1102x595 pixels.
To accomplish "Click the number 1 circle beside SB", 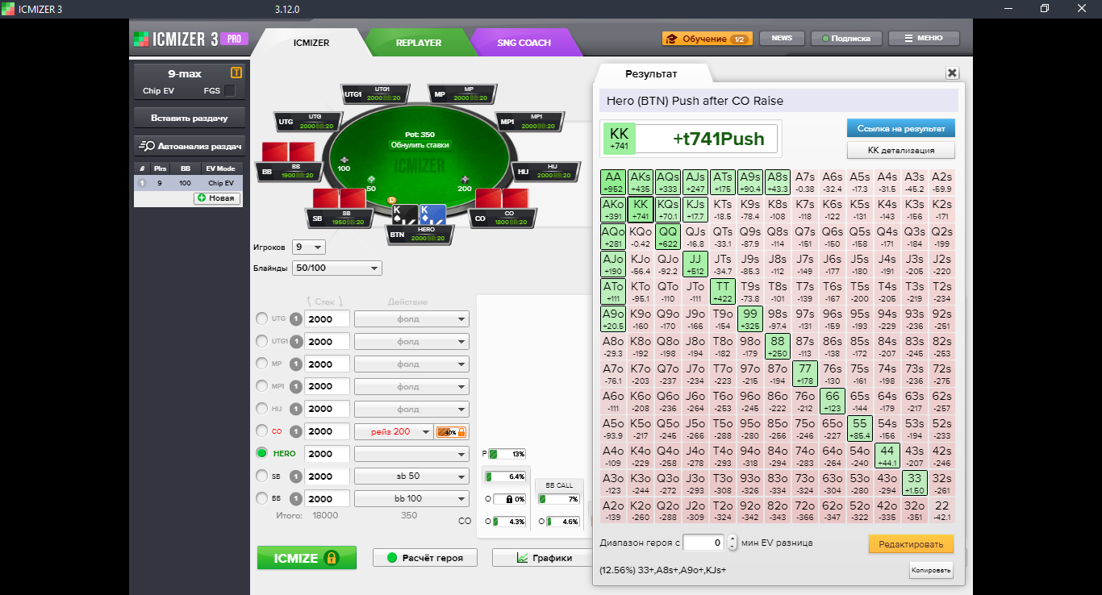I will click(x=296, y=476).
